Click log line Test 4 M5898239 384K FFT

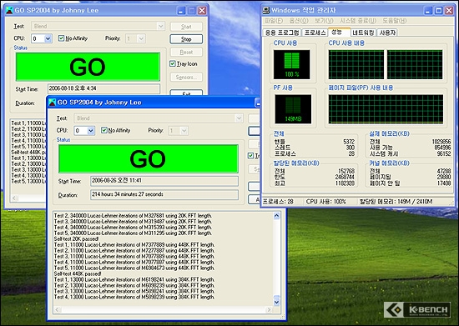[x=134, y=297]
